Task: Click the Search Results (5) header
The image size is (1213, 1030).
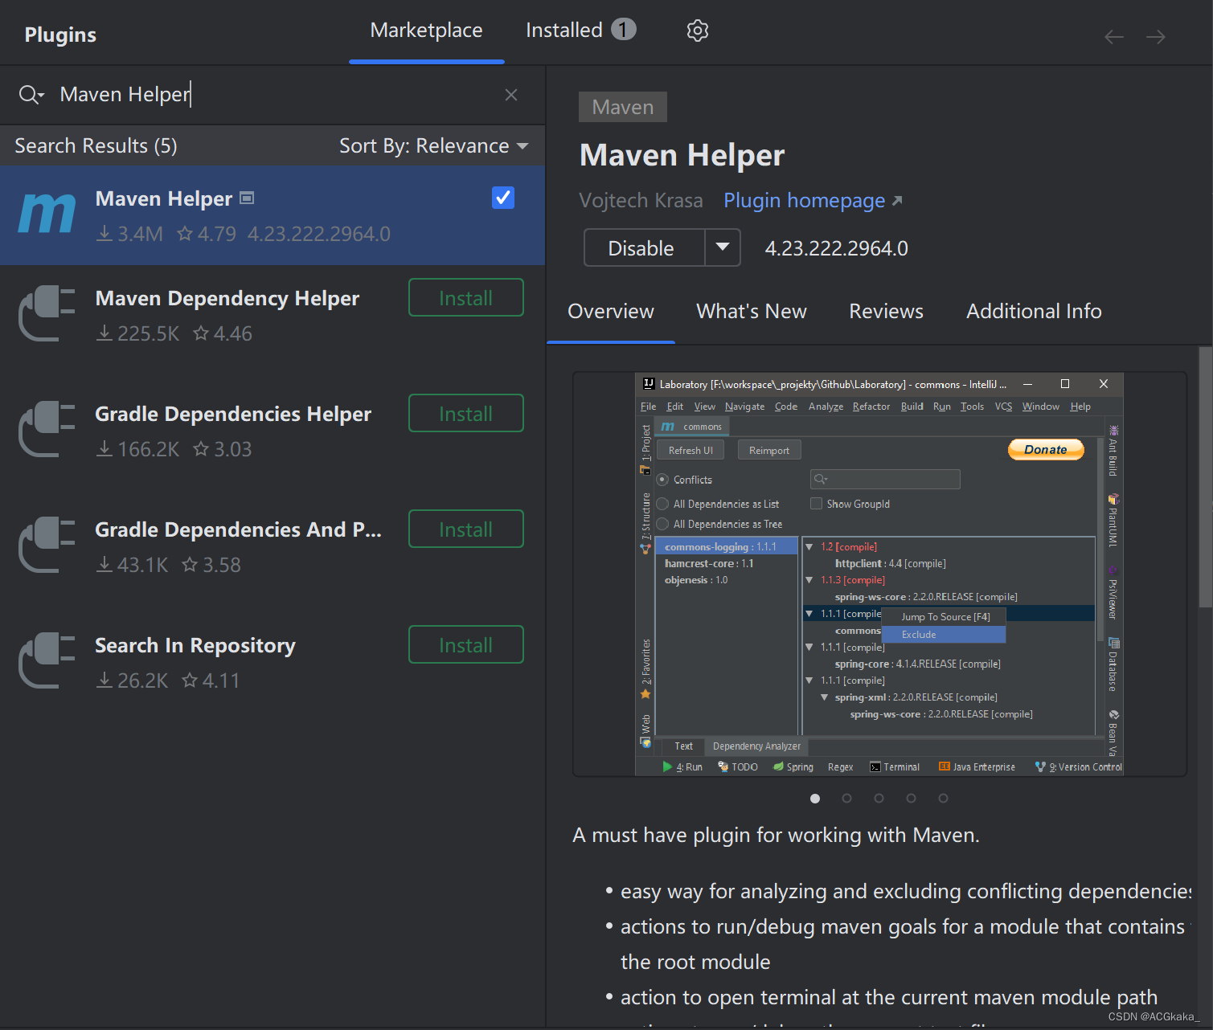Action: click(96, 146)
